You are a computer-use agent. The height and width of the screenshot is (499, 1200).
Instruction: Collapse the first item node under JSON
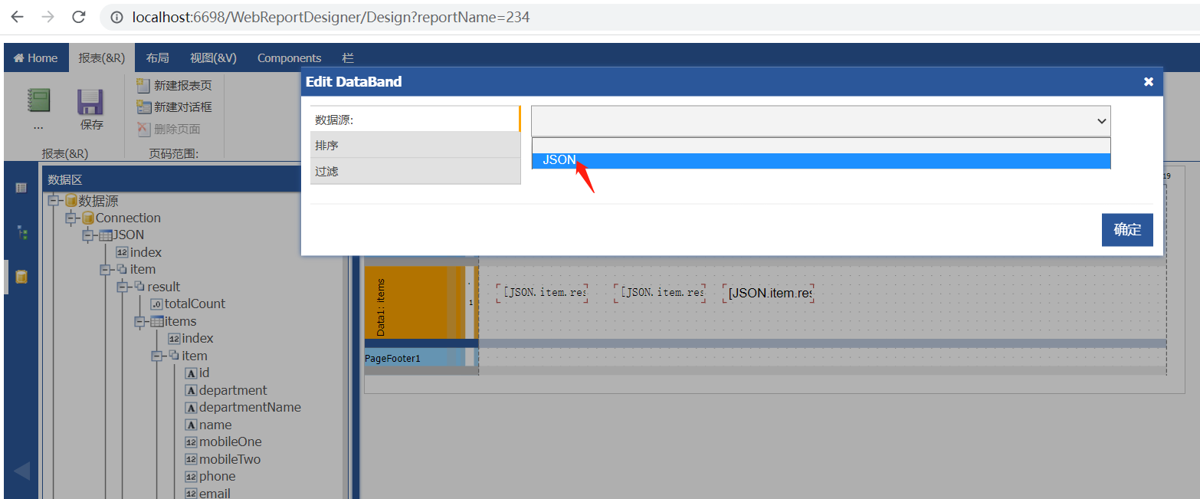tap(105, 269)
